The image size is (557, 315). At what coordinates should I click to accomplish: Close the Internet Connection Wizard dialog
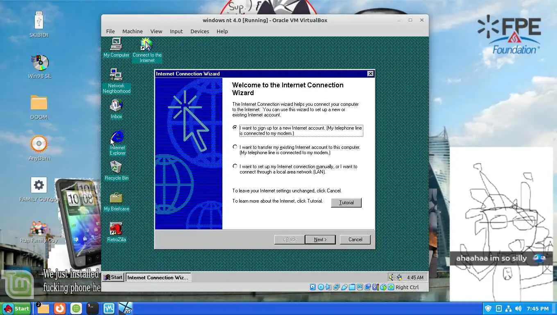click(x=370, y=74)
